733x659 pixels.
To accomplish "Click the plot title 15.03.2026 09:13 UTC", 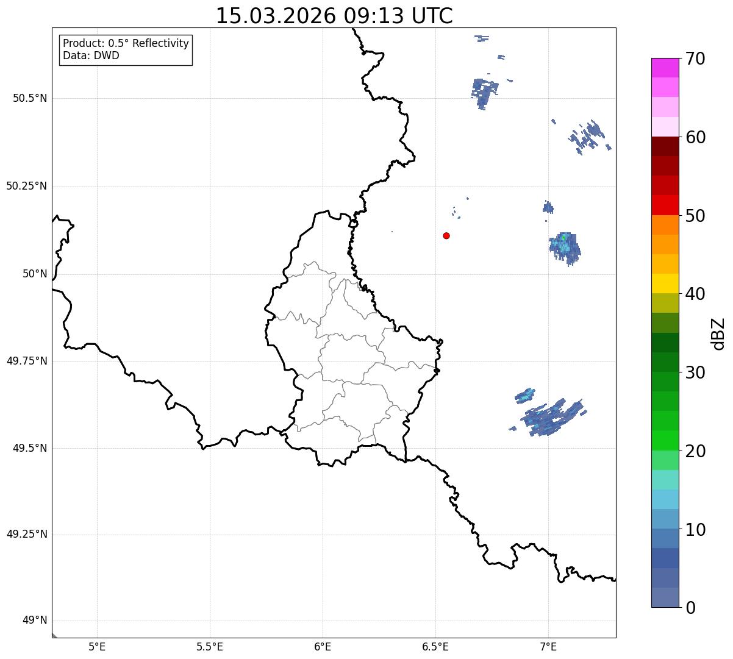I will click(334, 16).
